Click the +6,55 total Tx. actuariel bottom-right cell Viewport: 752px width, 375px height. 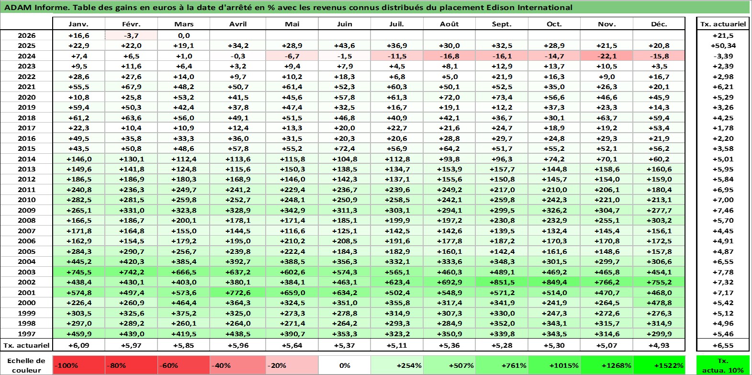(723, 345)
